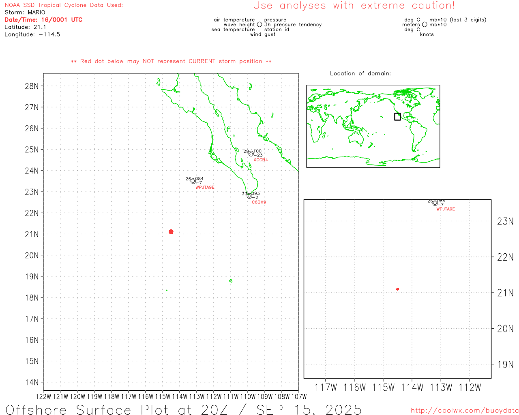The height and width of the screenshot is (415, 519).
Task: Select station circle for C6BX9
Action: click(249, 196)
